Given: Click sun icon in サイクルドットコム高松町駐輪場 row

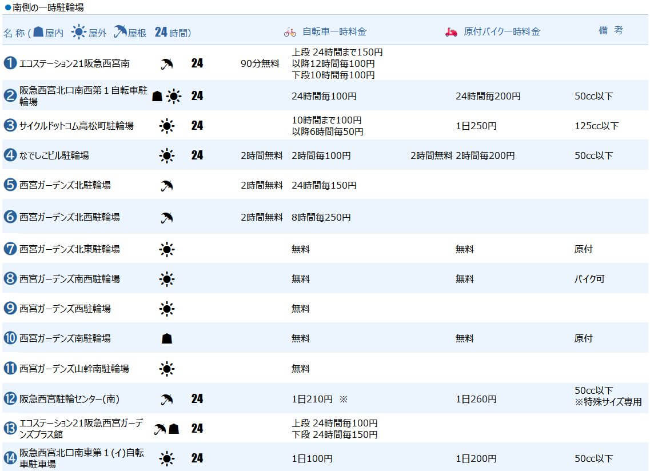Looking at the screenshot, I should 167,126.
